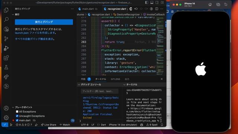Open Source Control view in activity bar
The height and width of the screenshot is (134, 238).
[x=6, y=39]
